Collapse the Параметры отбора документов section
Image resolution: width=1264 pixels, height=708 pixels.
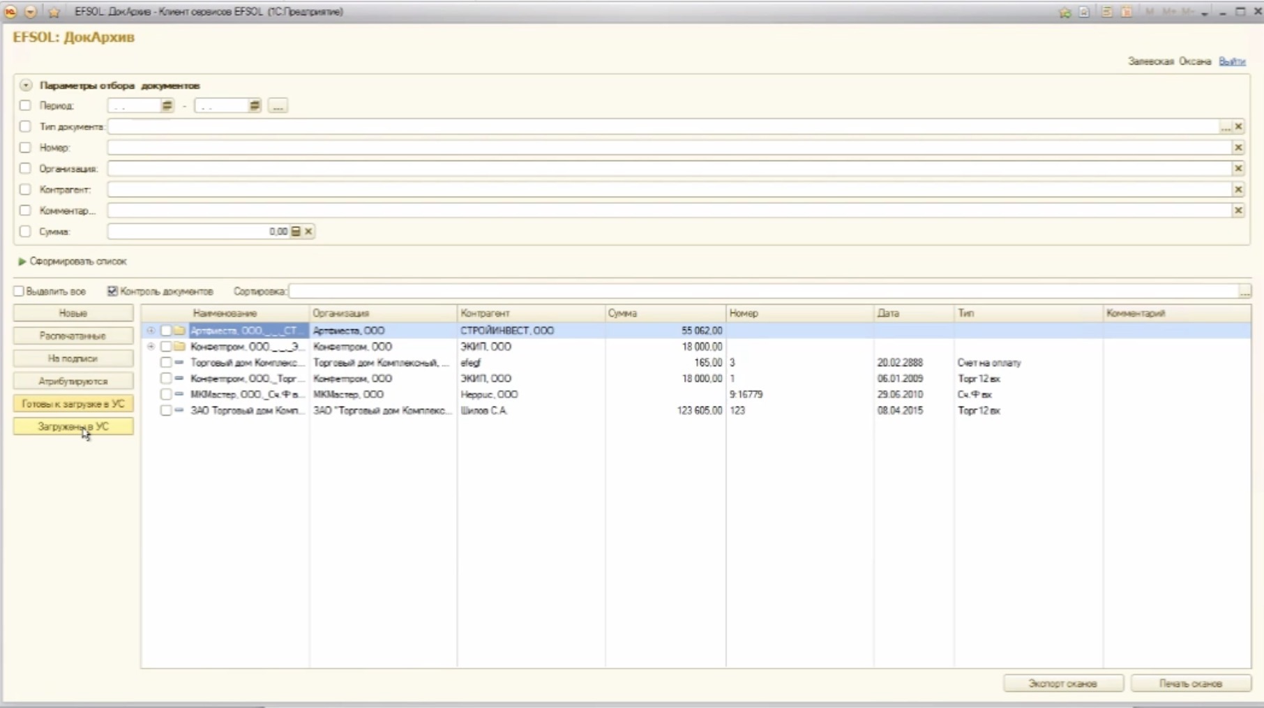click(26, 85)
